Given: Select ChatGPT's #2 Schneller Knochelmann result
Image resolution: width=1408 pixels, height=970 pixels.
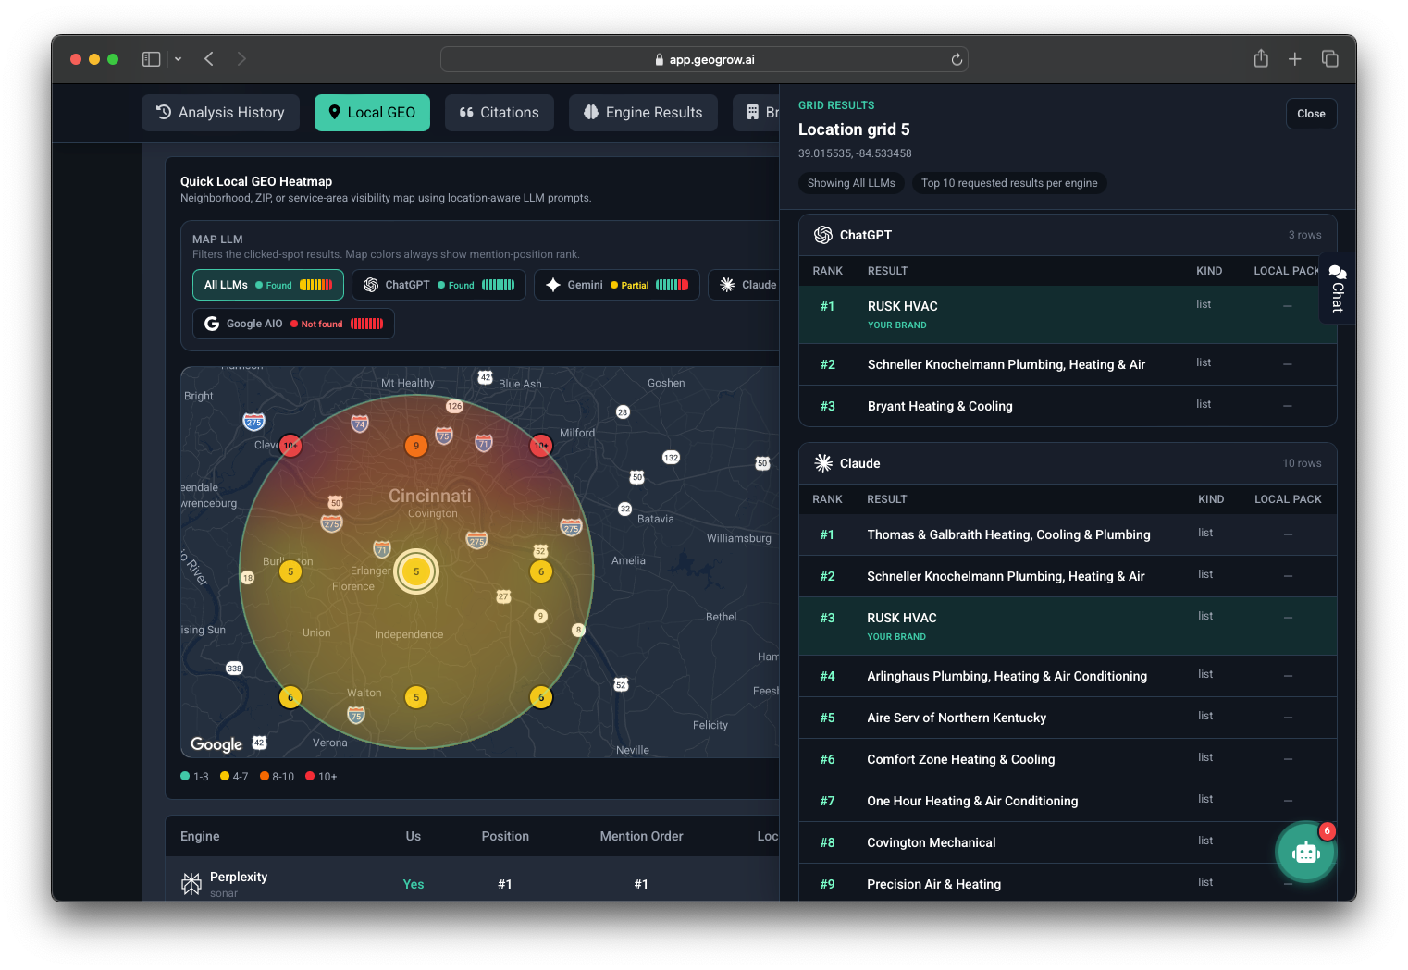Looking at the screenshot, I should pyautogui.click(x=1068, y=364).
